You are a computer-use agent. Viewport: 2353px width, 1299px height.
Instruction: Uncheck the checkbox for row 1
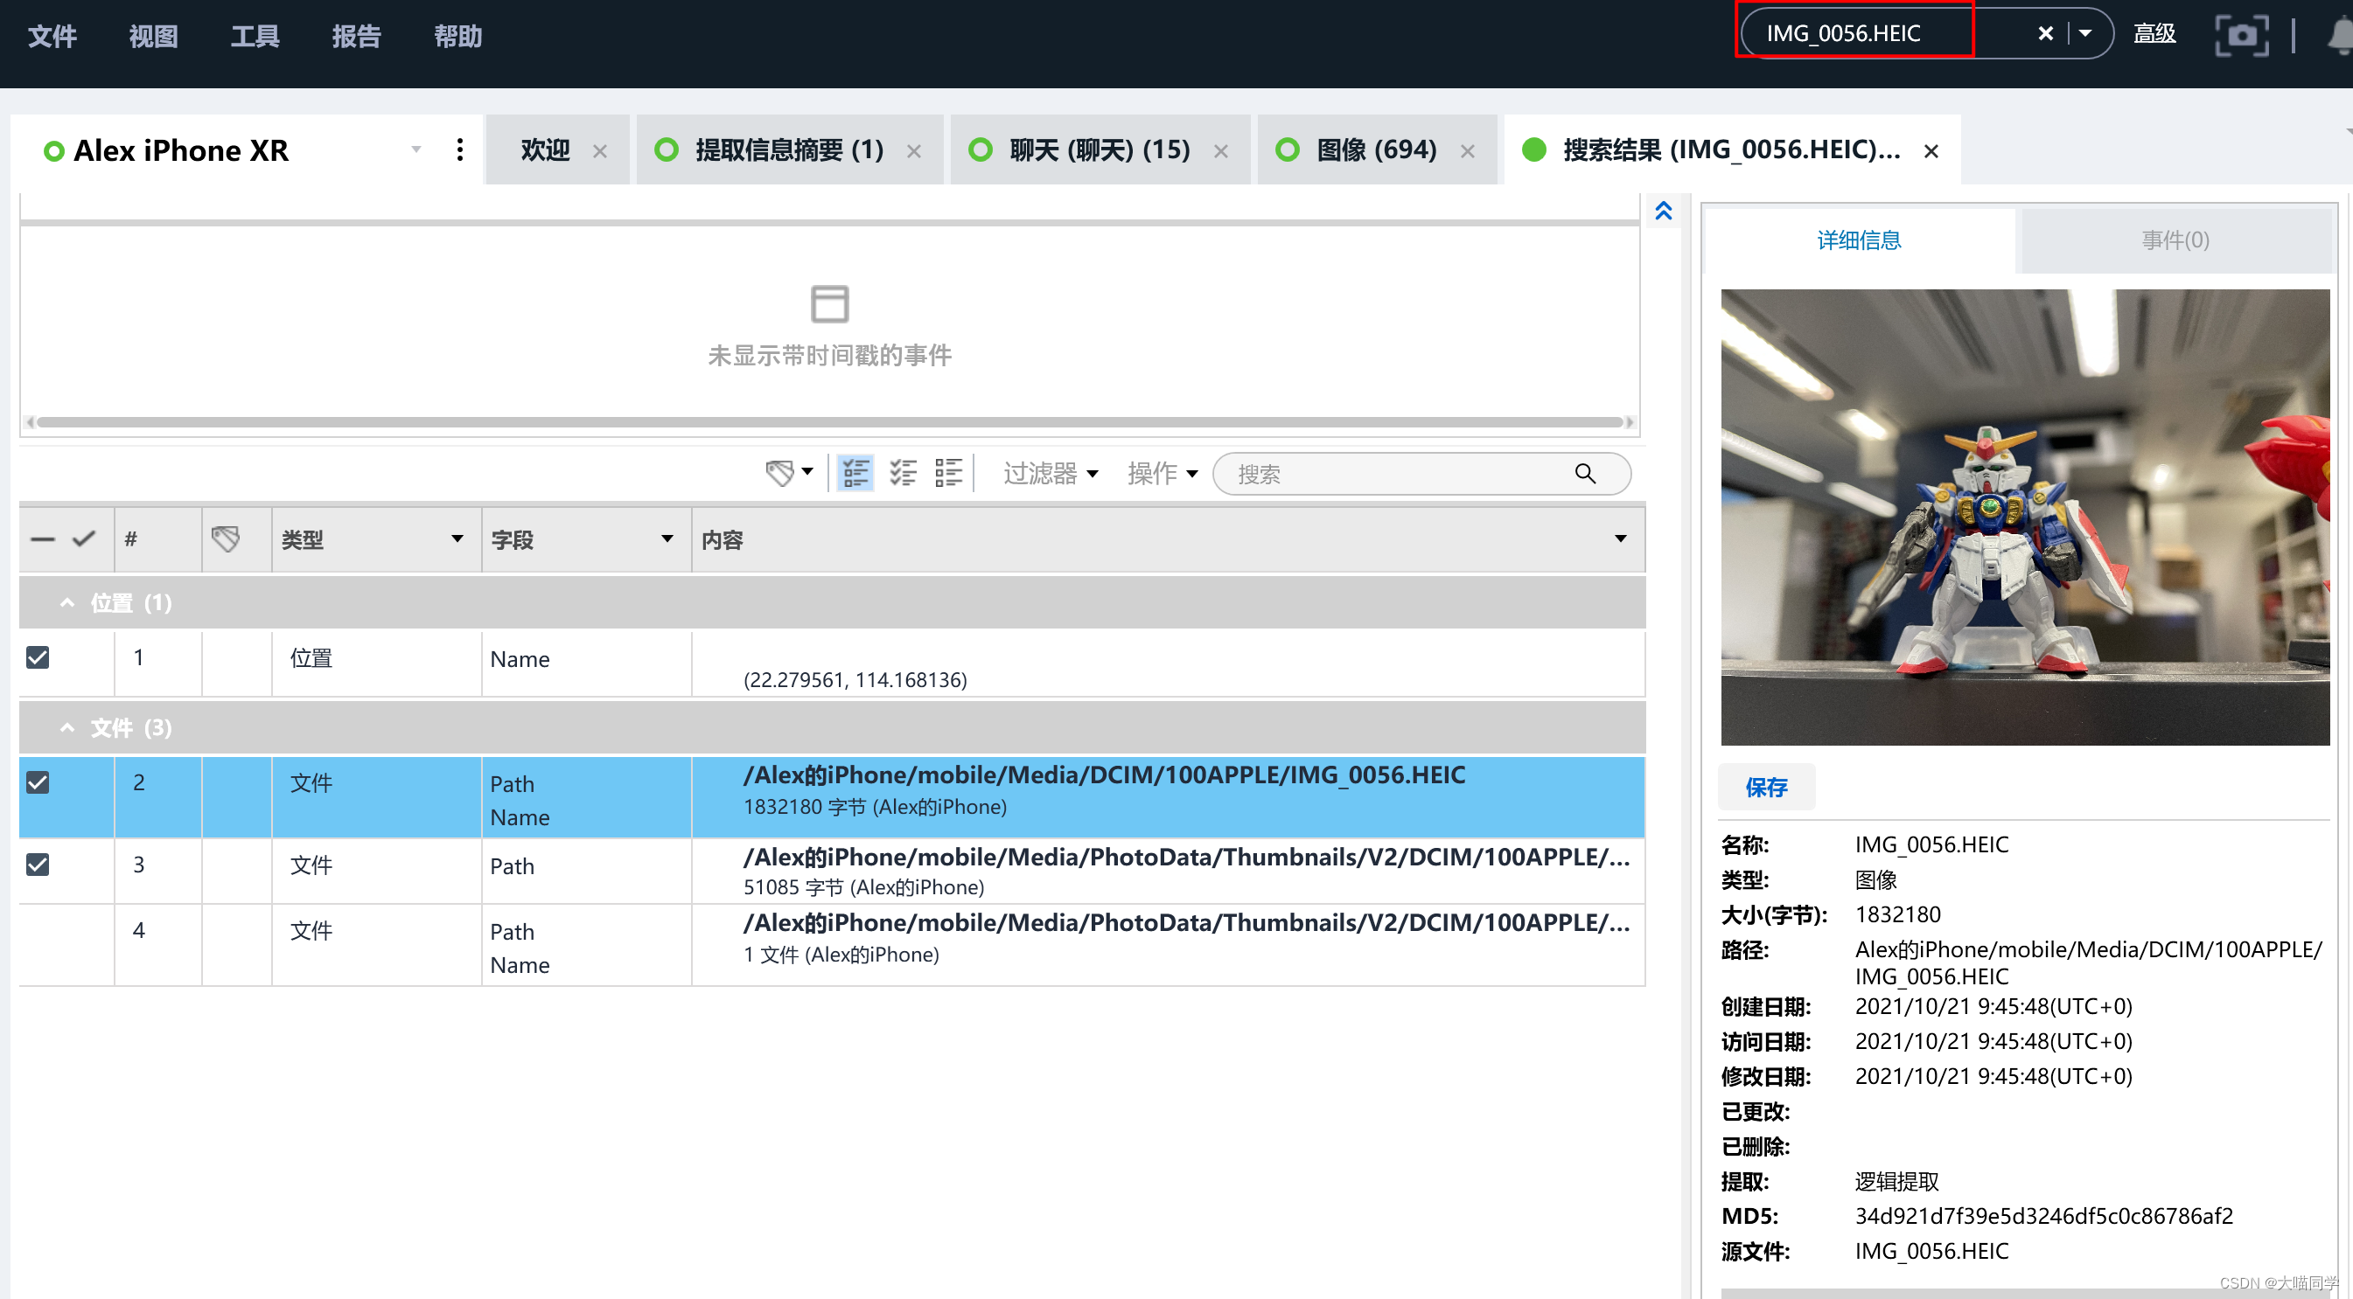click(38, 657)
